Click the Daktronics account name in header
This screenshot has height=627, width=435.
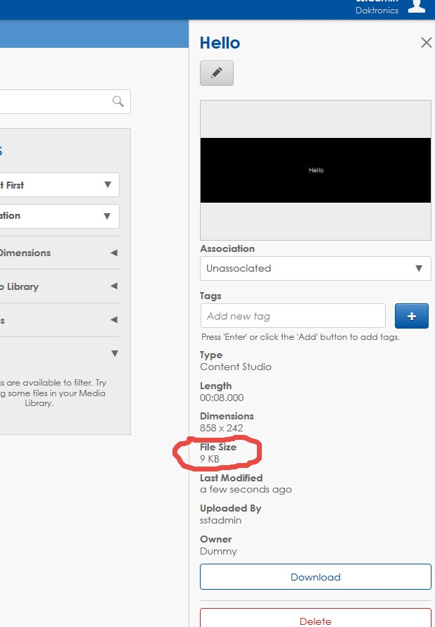click(377, 11)
